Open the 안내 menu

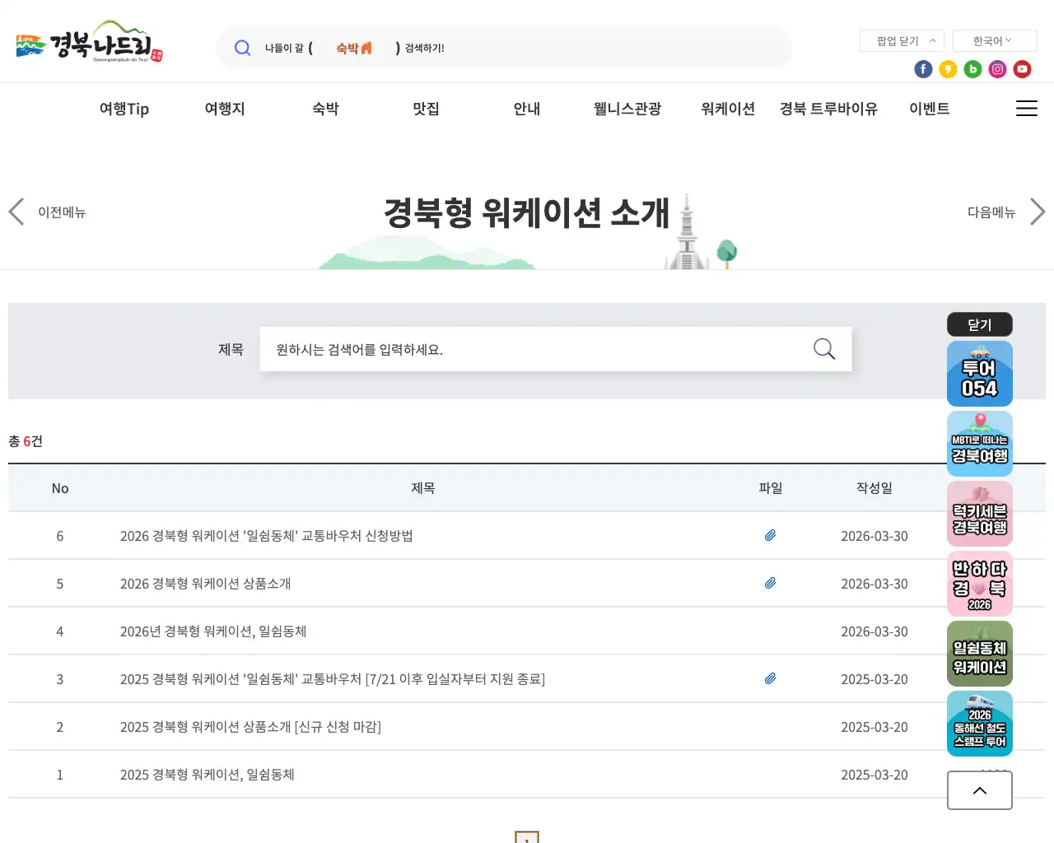click(x=527, y=109)
